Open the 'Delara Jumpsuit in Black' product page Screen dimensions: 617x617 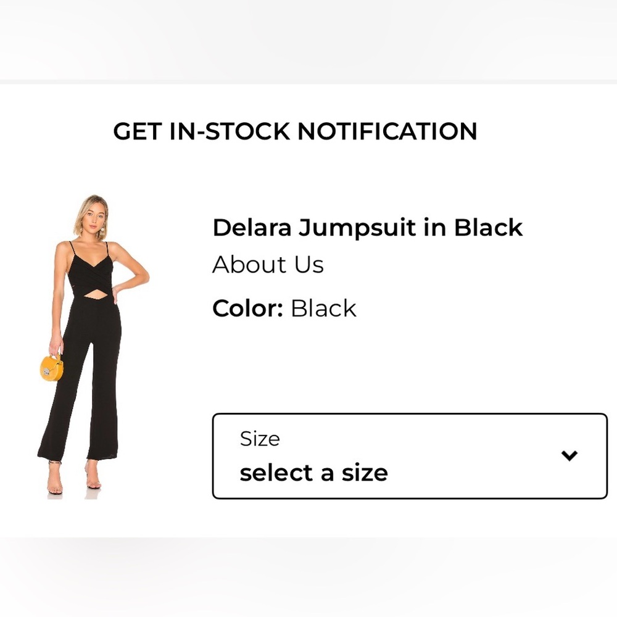click(367, 228)
